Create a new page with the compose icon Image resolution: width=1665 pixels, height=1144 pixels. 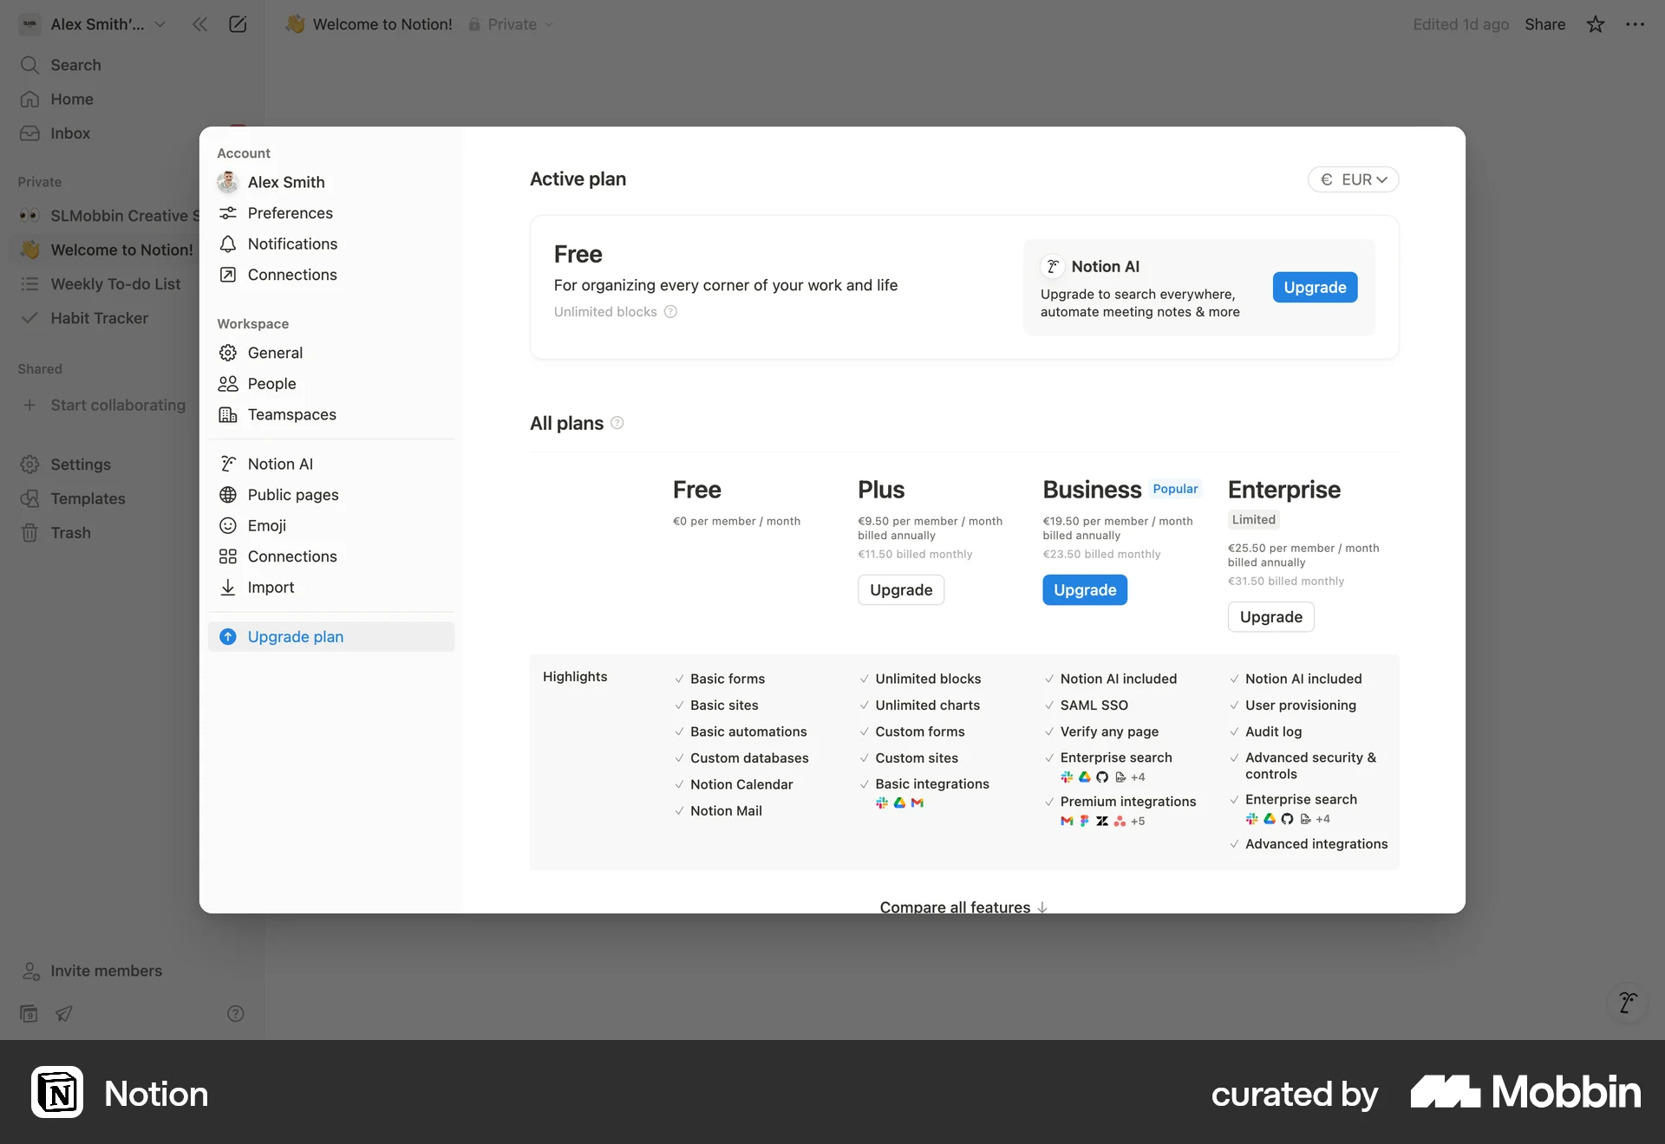coord(238,24)
